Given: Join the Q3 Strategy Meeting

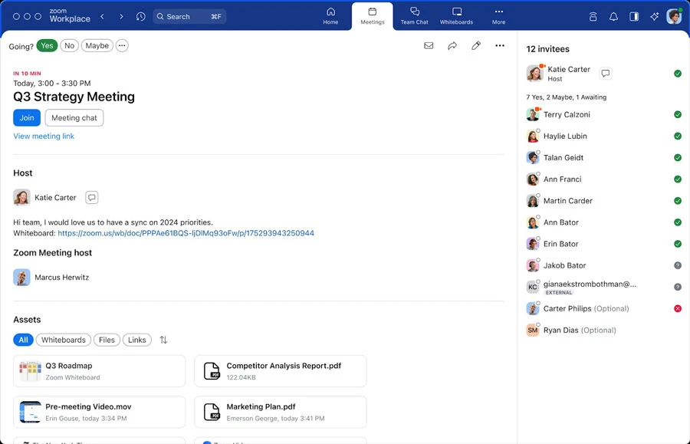Looking at the screenshot, I should point(26,117).
